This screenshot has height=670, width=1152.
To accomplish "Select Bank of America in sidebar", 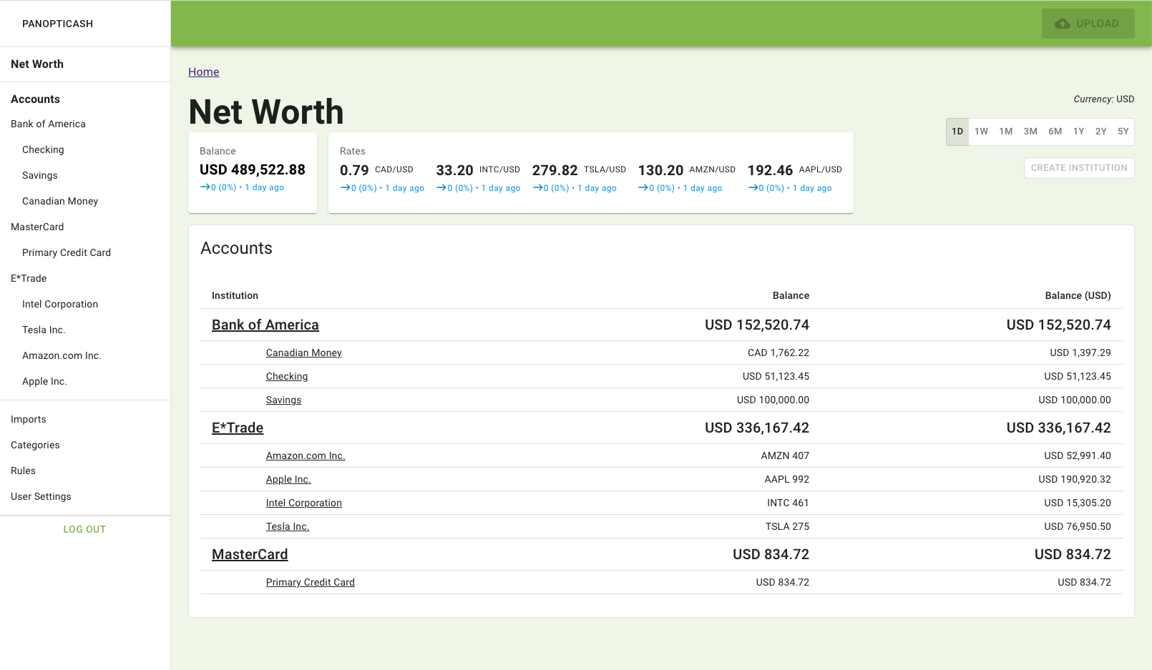I will coord(48,124).
